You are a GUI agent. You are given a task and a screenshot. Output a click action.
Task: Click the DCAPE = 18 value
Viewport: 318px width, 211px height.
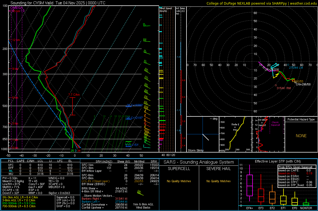[x=10, y=190]
